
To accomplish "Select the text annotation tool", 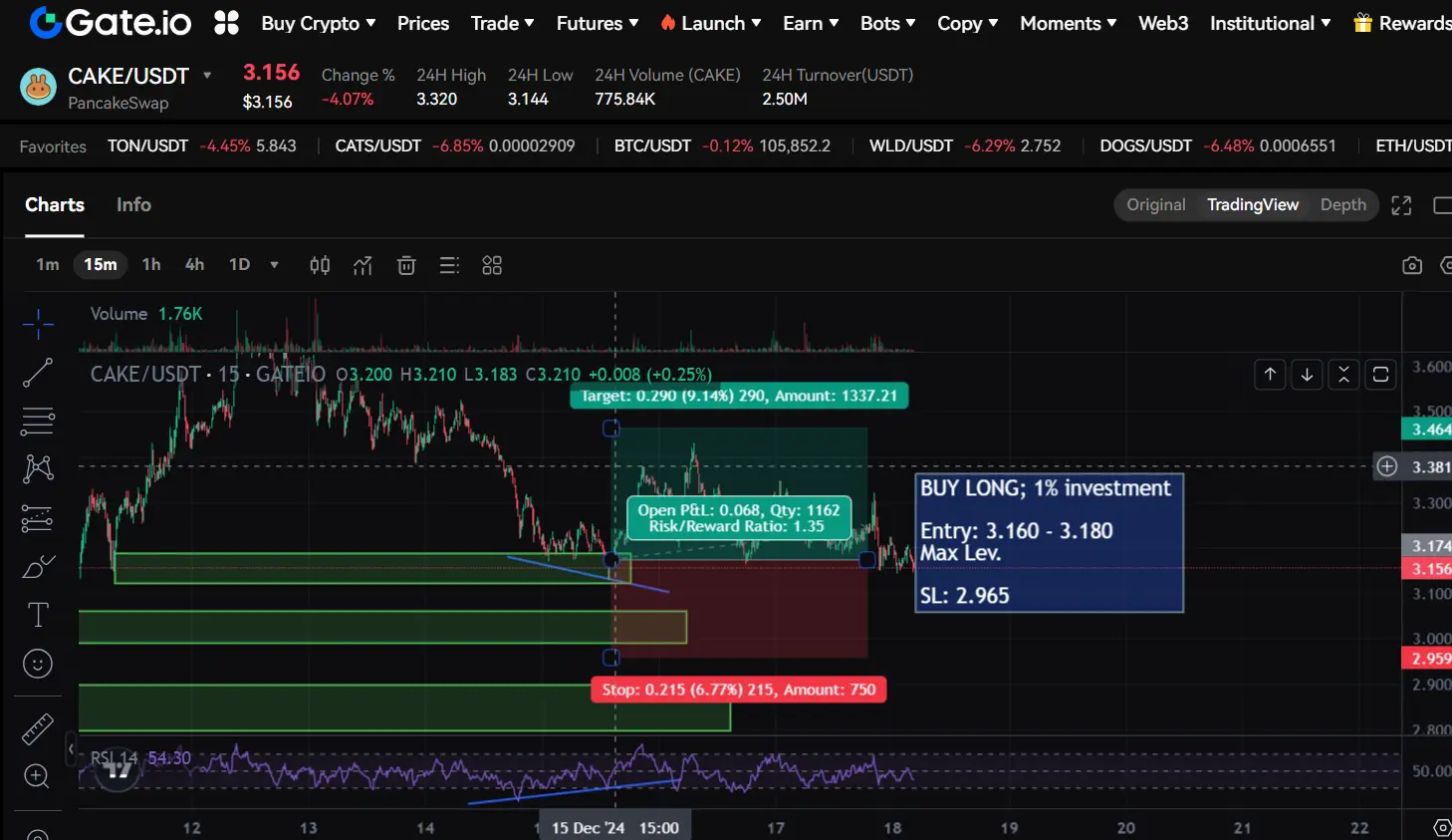I will coord(38,615).
